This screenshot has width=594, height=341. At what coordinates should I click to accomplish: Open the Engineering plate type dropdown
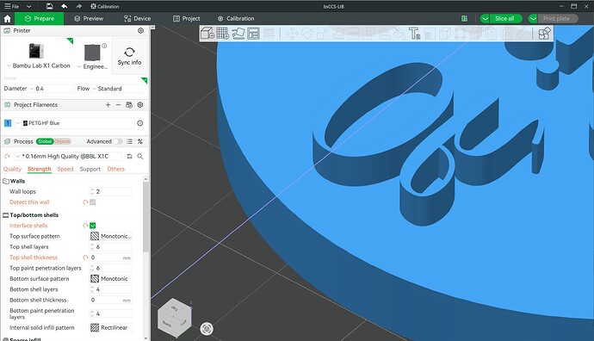[x=79, y=66]
